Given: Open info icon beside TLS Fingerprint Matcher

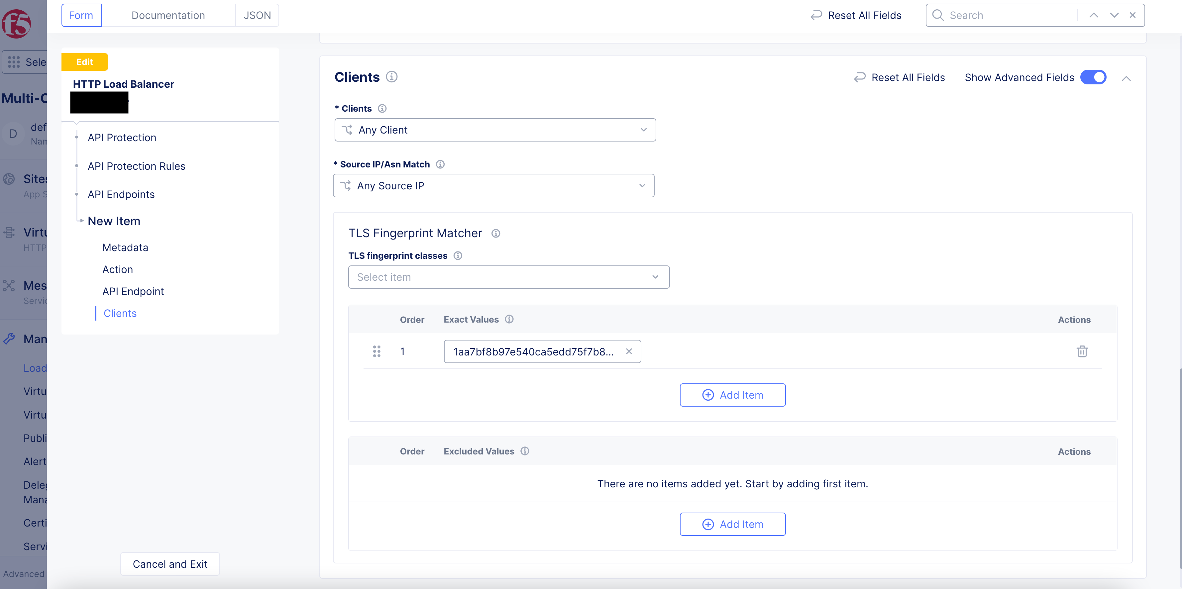Looking at the screenshot, I should click(495, 234).
